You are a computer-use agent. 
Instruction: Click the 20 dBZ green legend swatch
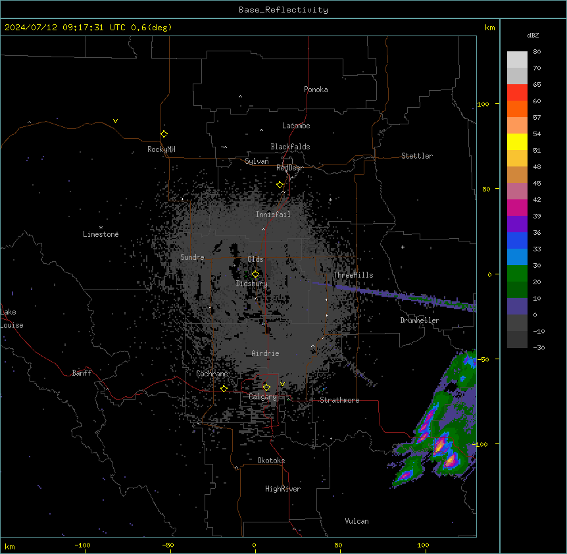tap(517, 274)
